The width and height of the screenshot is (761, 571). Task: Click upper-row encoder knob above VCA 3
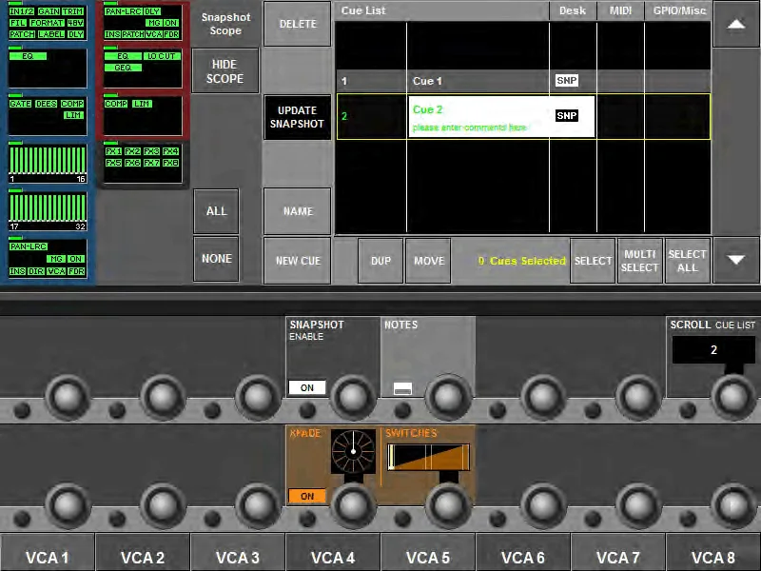point(258,397)
